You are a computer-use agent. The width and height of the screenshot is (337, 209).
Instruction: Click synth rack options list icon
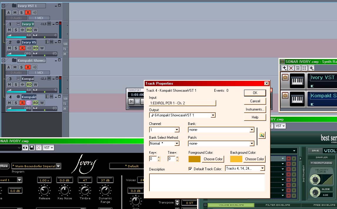pyautogui.click(x=304, y=68)
